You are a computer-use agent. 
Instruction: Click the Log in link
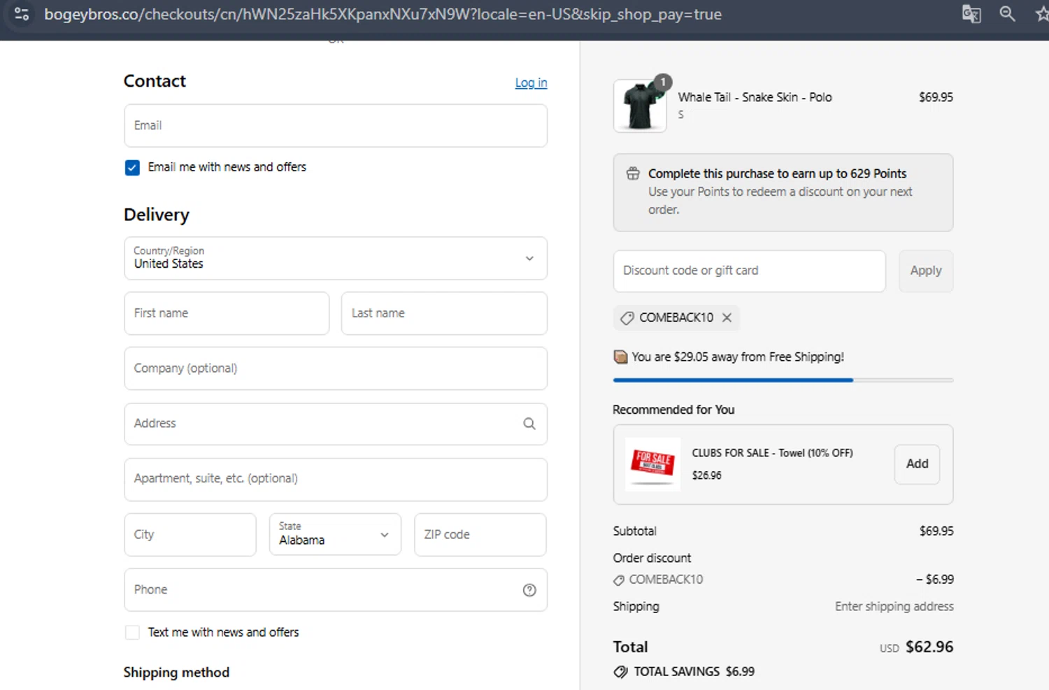(x=531, y=82)
